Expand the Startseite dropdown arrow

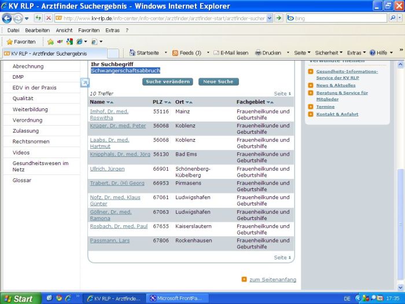click(166, 53)
